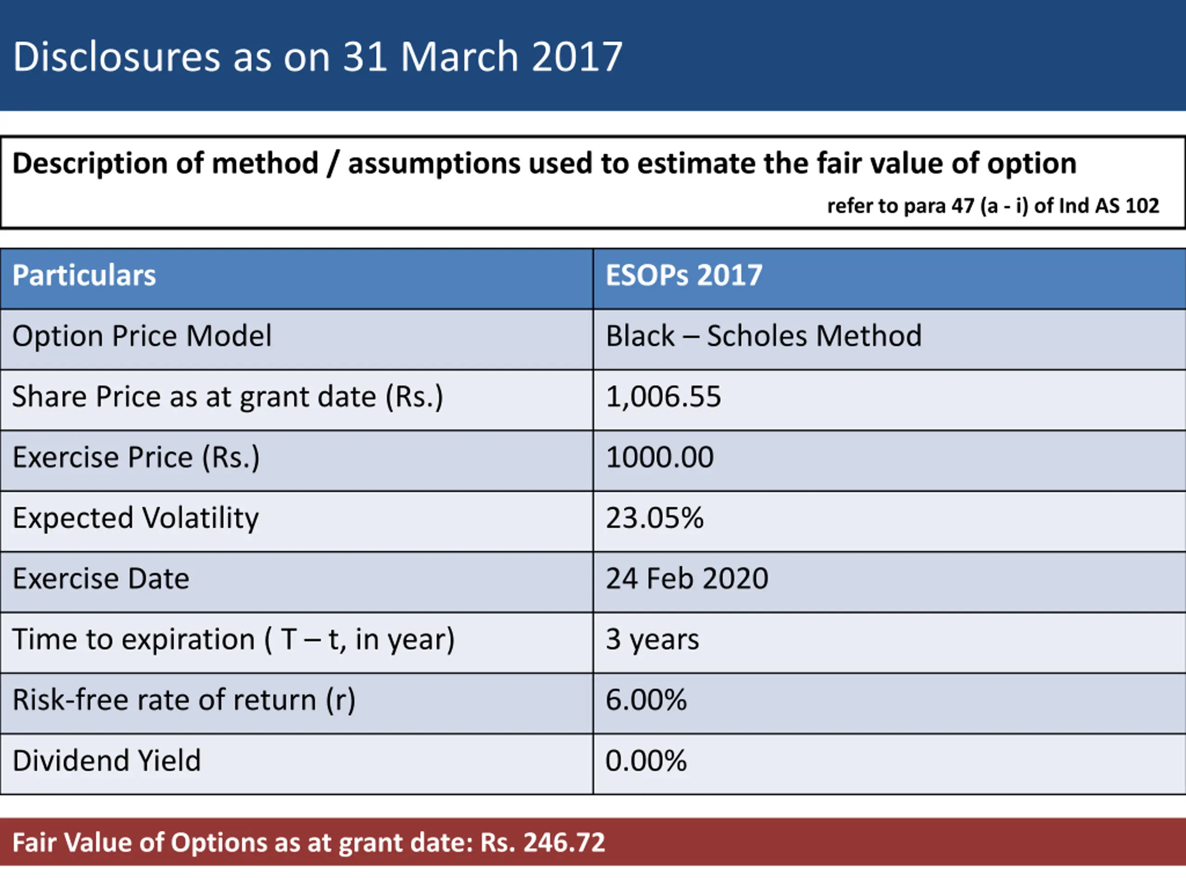The height and width of the screenshot is (889, 1186).
Task: Click the 'Black – Scholes Method' cell
Action: 763,337
